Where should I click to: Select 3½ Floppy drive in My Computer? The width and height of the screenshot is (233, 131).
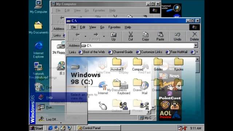pos(59,48)
